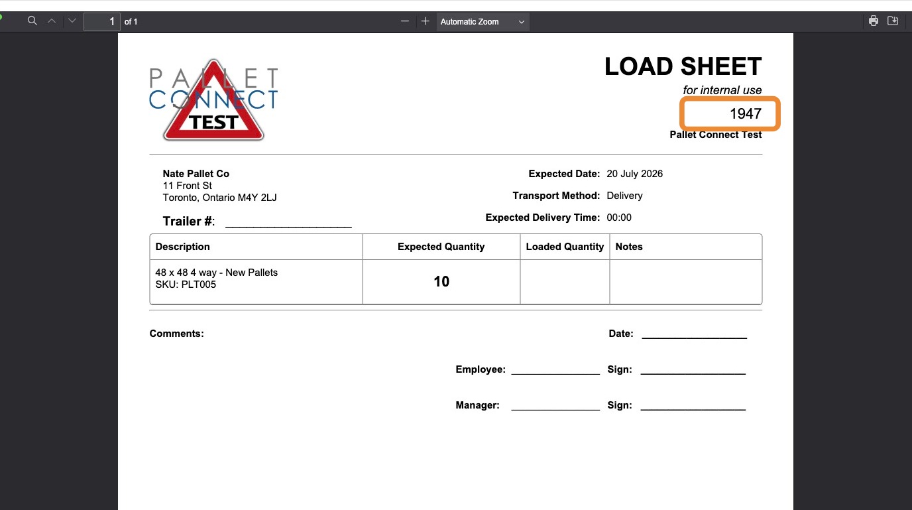
Task: Print the load sheet with printer icon
Action: (x=874, y=21)
